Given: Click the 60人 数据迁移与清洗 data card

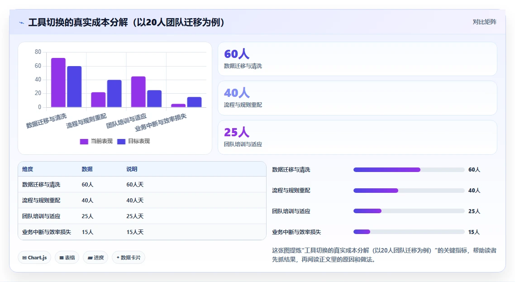Looking at the screenshot, I should (x=358, y=59).
